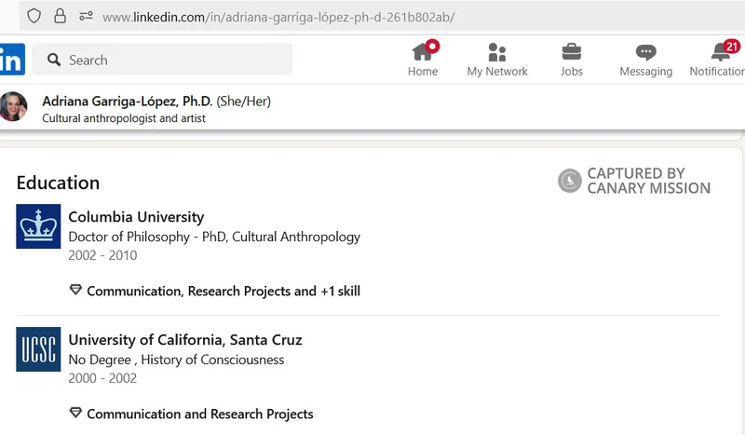Open University of California, Santa Cruz link
The image size is (745, 435).
pos(185,340)
